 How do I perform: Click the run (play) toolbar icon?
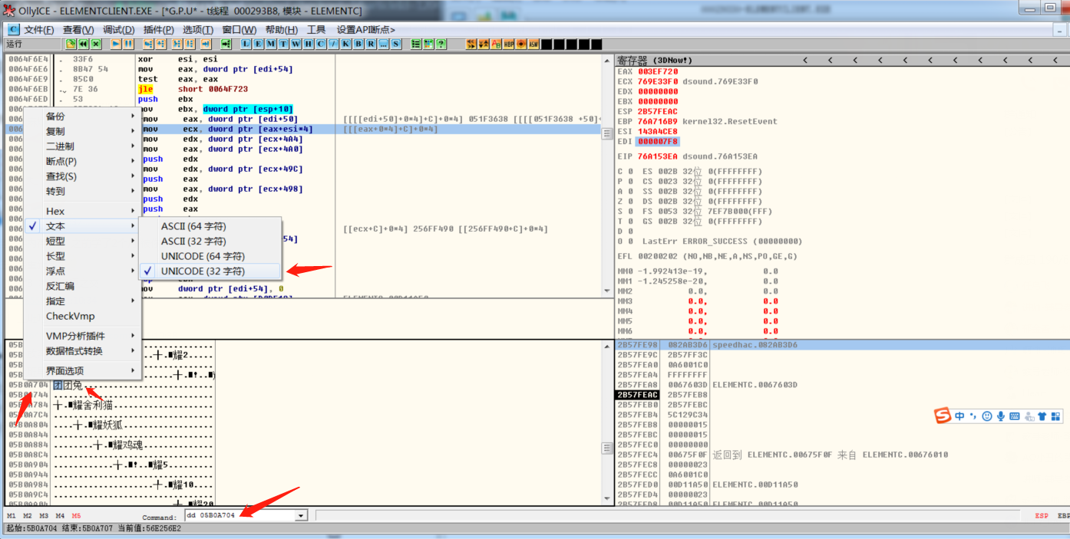point(116,44)
